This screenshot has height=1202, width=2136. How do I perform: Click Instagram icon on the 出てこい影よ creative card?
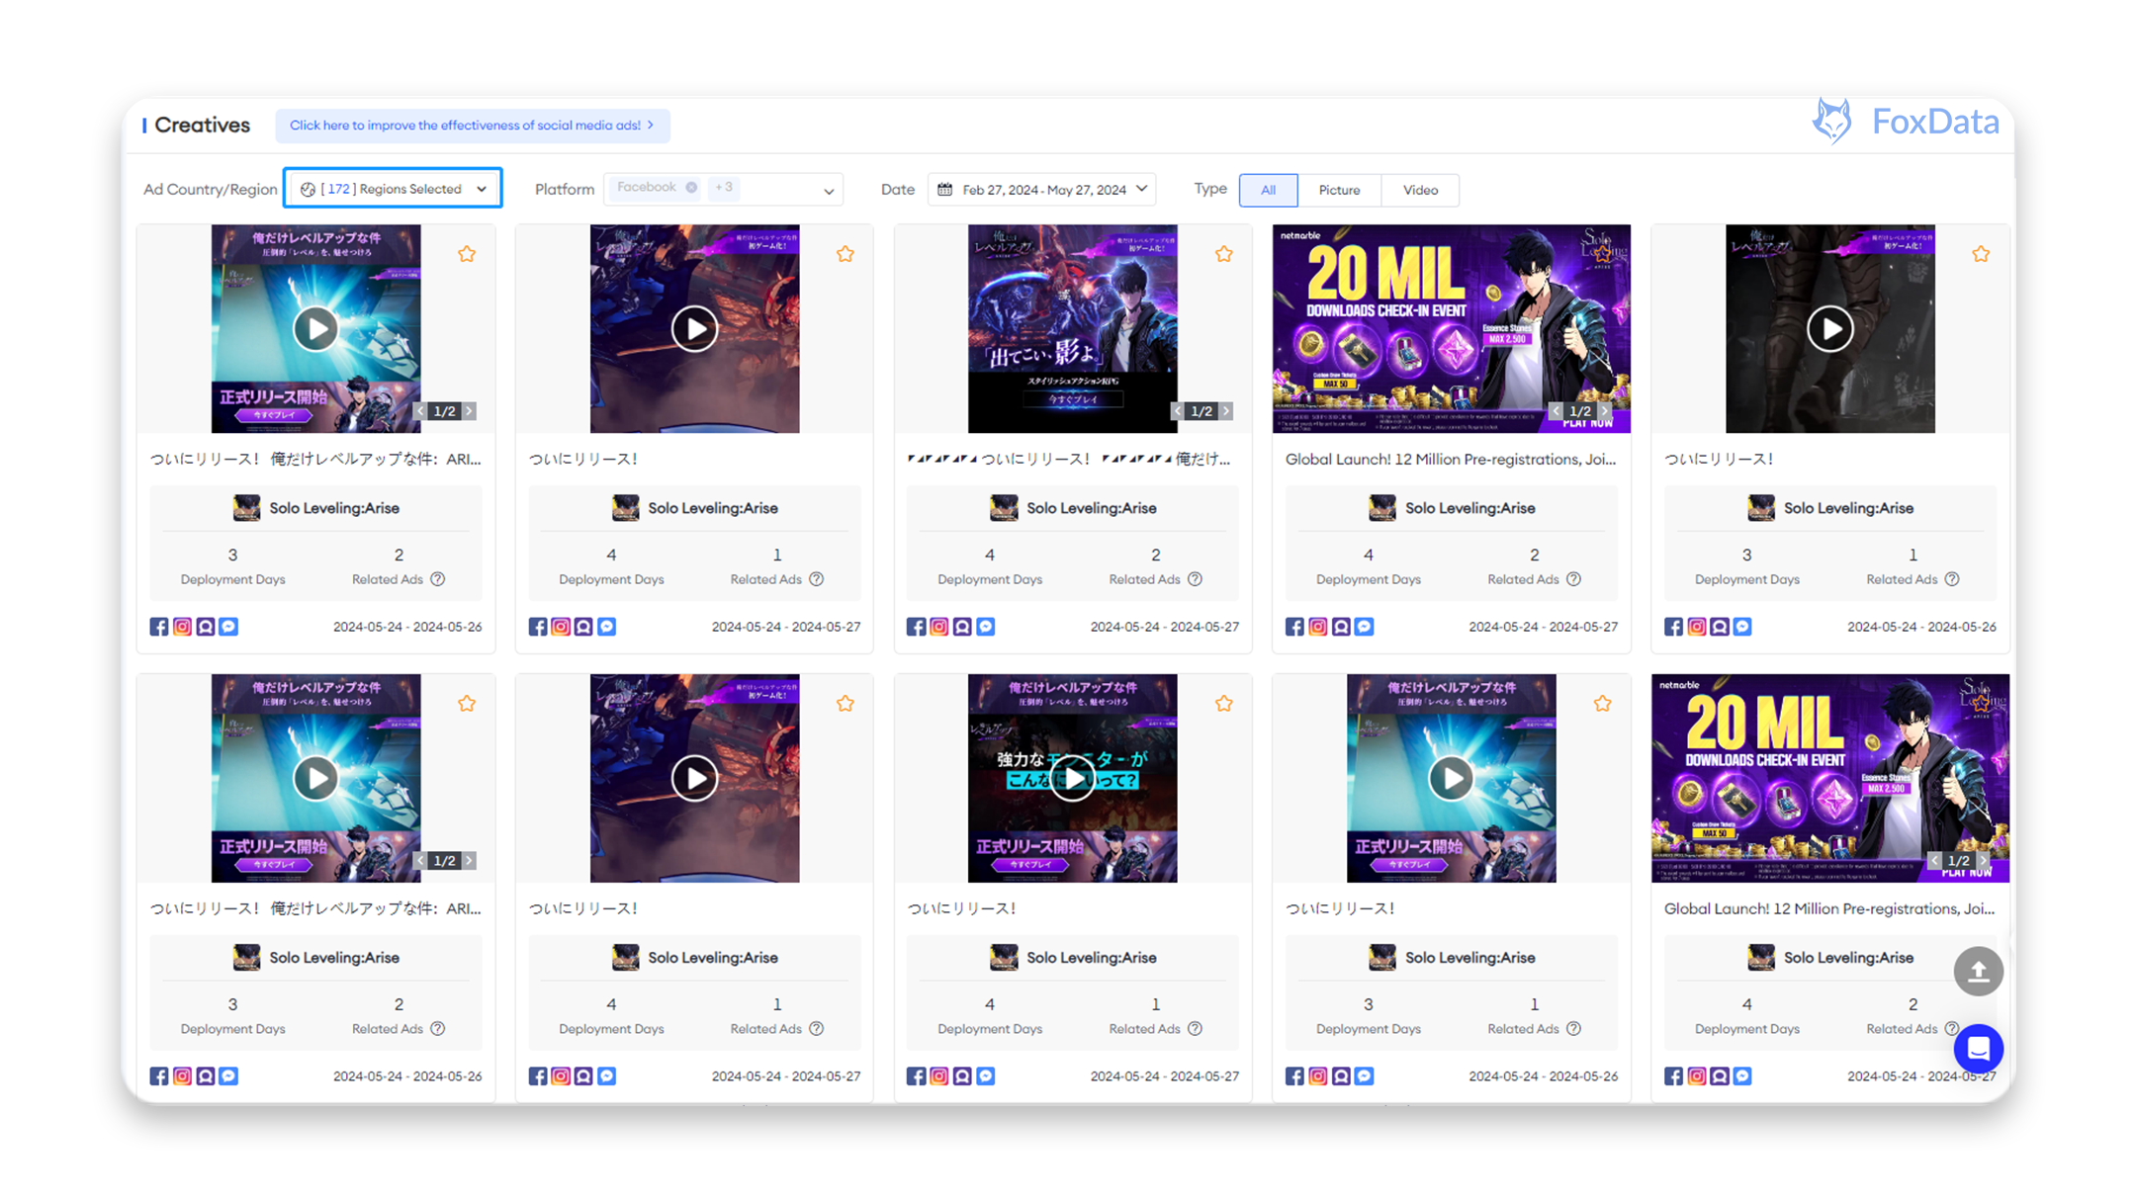click(939, 627)
